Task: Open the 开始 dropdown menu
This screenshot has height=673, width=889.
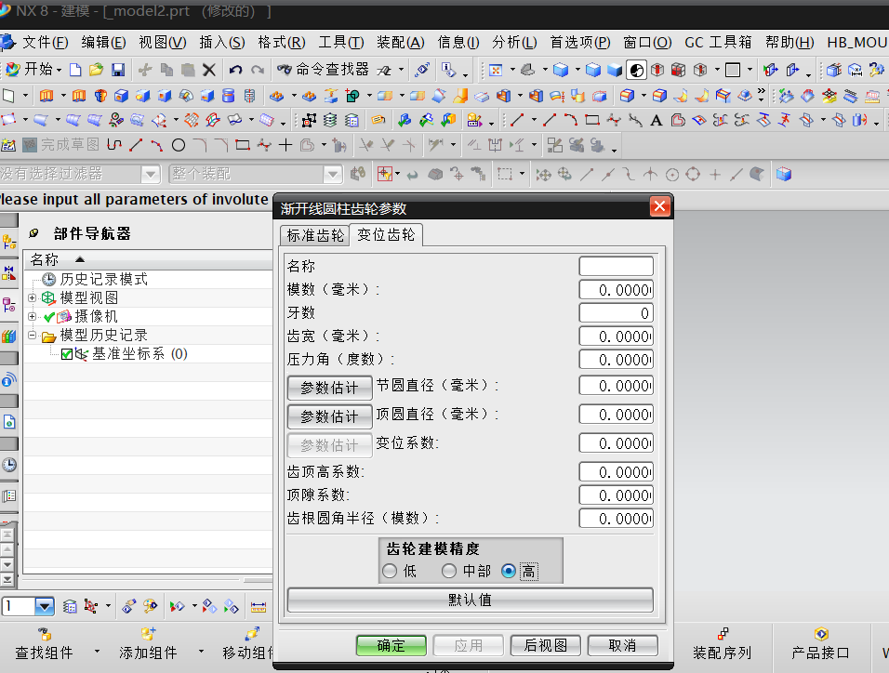Action: [33, 70]
